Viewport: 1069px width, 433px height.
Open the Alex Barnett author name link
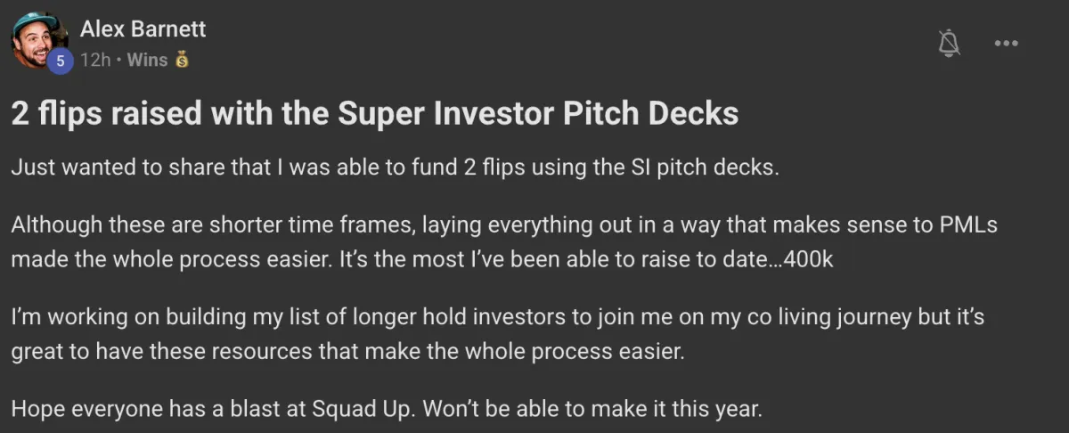[143, 29]
